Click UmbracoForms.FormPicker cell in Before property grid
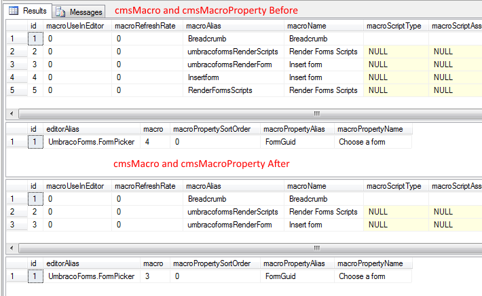The height and width of the screenshot is (296, 482). click(x=91, y=142)
